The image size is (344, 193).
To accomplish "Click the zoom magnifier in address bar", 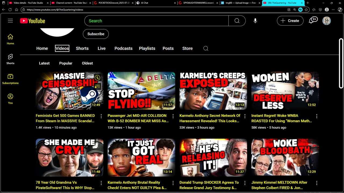I will 295,9.
